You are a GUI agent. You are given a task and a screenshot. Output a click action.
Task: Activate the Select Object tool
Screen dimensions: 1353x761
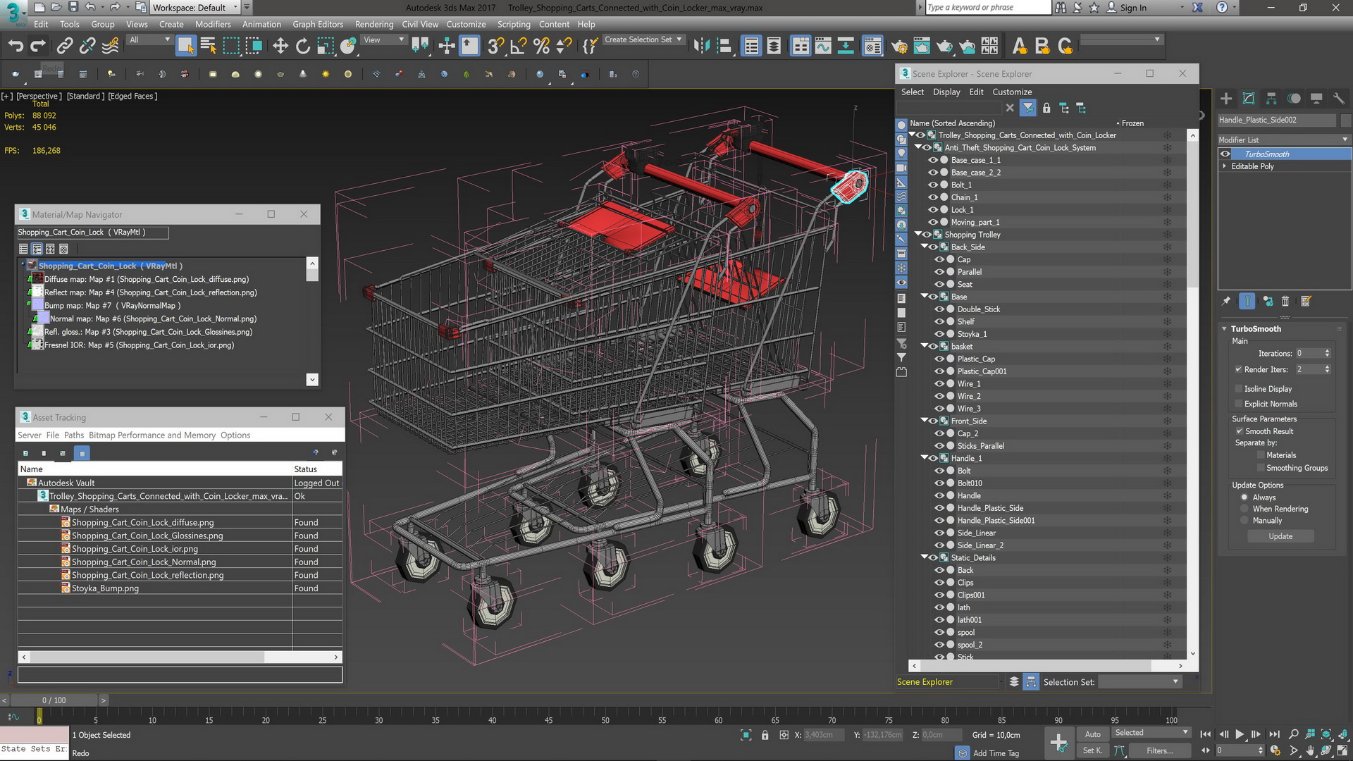coord(185,47)
